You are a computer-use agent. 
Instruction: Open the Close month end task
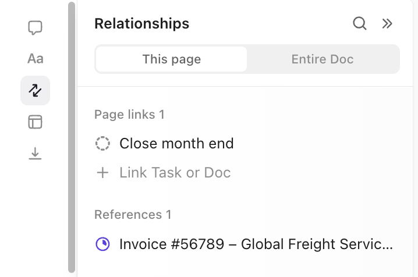176,143
